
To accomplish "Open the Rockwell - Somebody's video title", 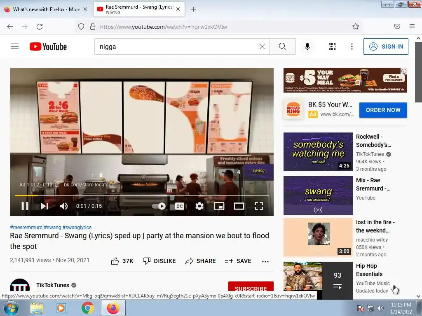I will coord(373,141).
